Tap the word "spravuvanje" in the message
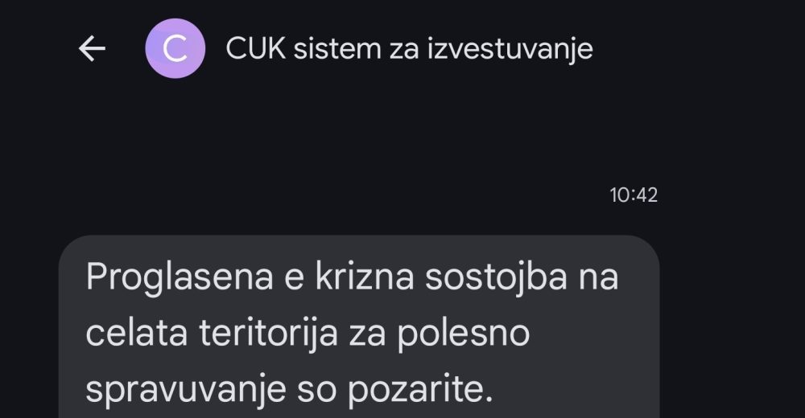Image resolution: width=805 pixels, height=418 pixels. point(186,389)
